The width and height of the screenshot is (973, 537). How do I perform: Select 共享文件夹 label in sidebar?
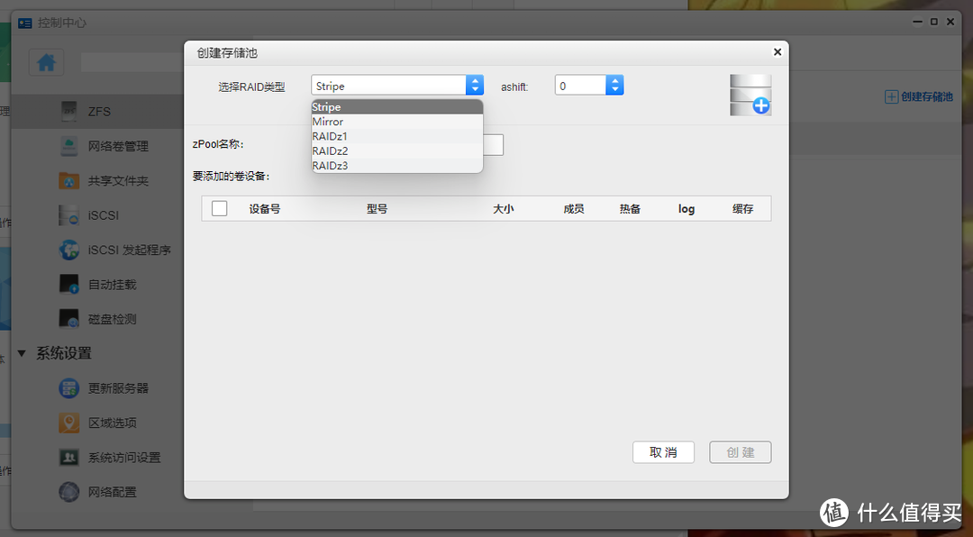(x=118, y=181)
